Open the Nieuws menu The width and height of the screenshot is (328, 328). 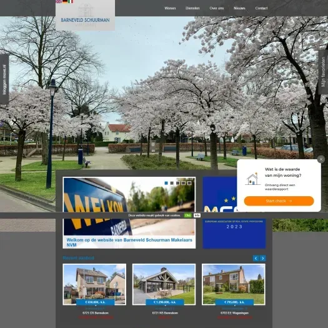(x=239, y=8)
